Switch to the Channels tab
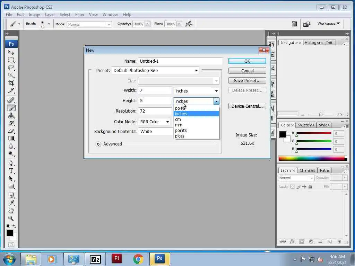Image resolution: width=355 pixels, height=266 pixels. tap(307, 170)
